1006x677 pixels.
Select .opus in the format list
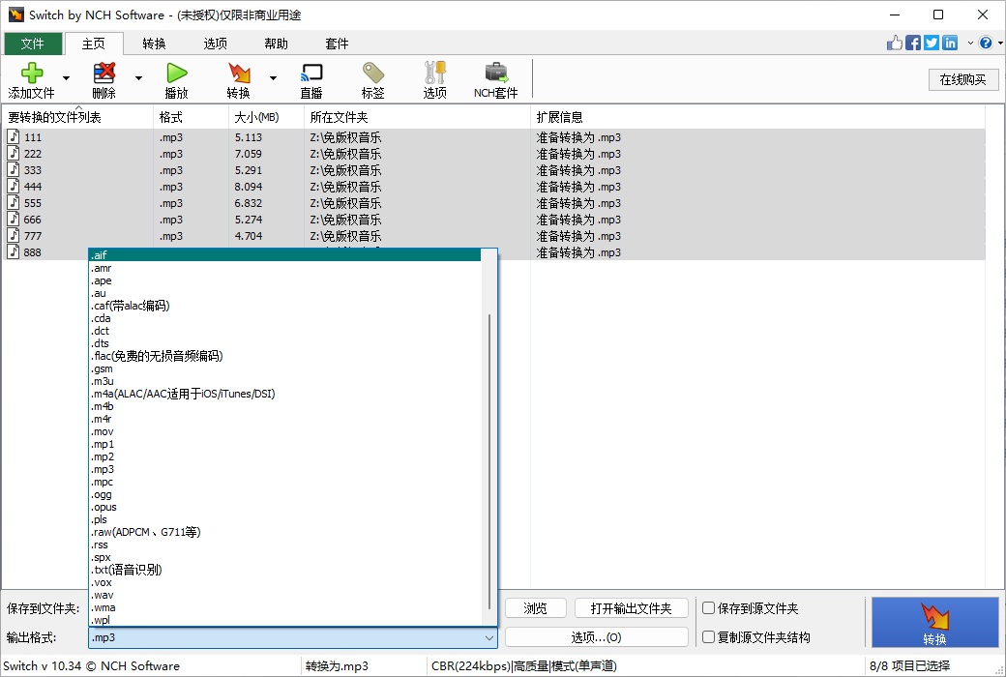tap(284, 507)
